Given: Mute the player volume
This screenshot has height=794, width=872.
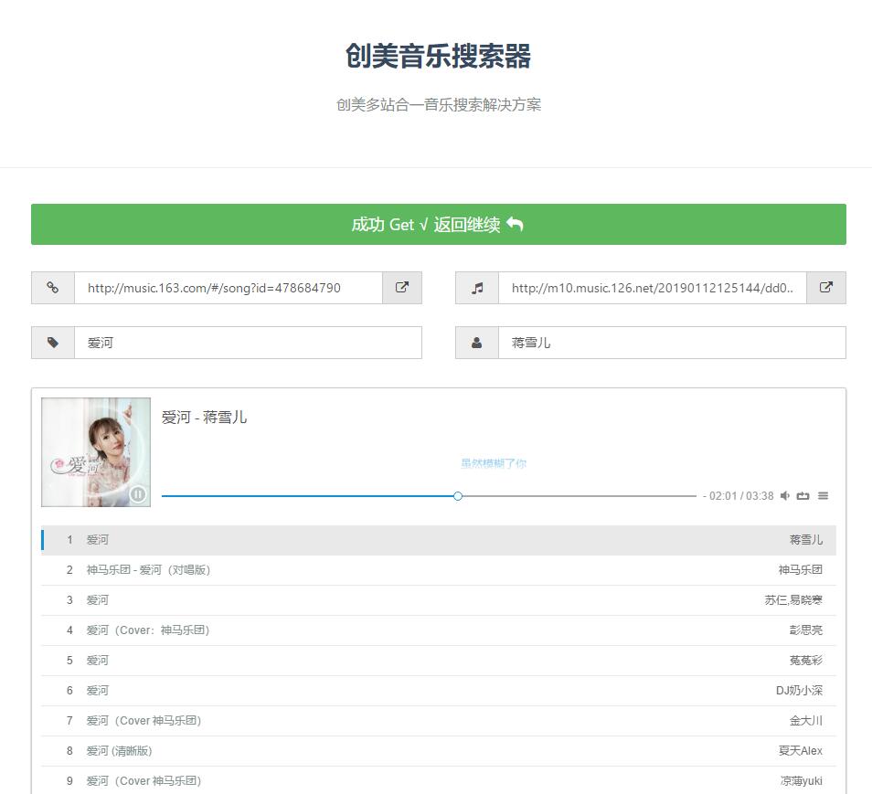Looking at the screenshot, I should tap(784, 495).
